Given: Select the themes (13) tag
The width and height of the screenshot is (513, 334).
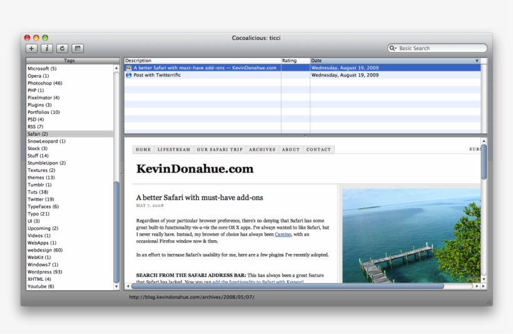Looking at the screenshot, I should [69, 177].
